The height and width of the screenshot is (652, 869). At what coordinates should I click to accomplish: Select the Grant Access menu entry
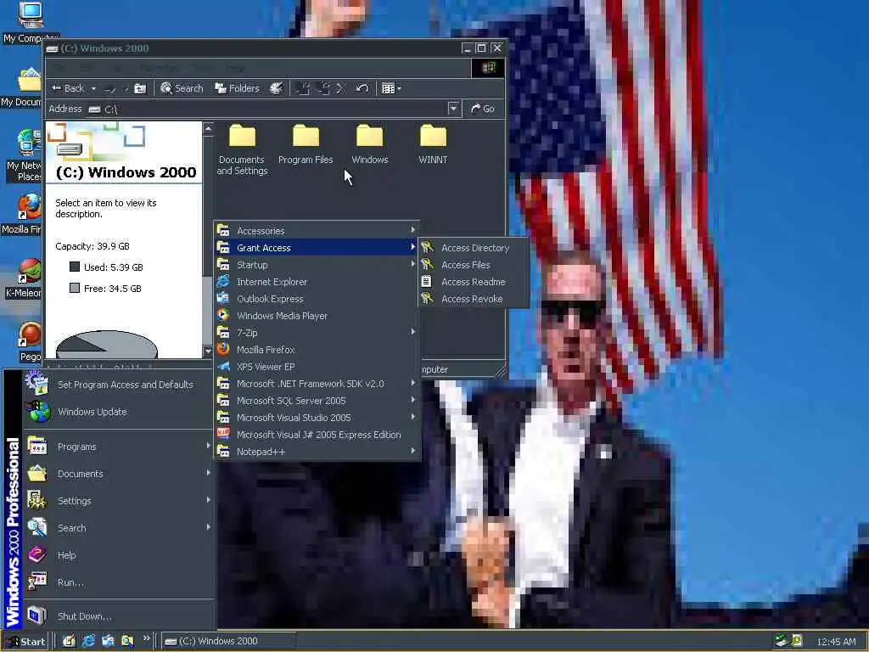317,248
